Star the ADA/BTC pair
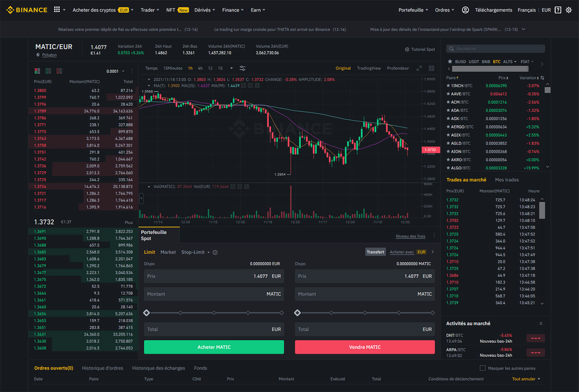This screenshot has width=579, height=392. [448, 110]
